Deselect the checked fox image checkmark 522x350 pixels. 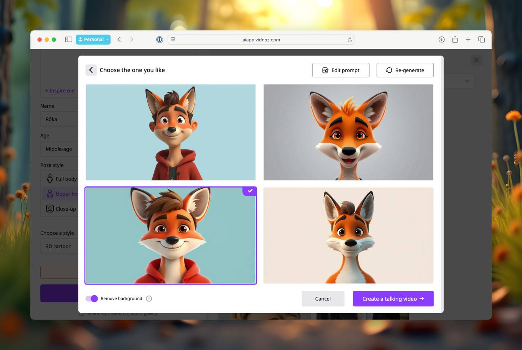[250, 191]
